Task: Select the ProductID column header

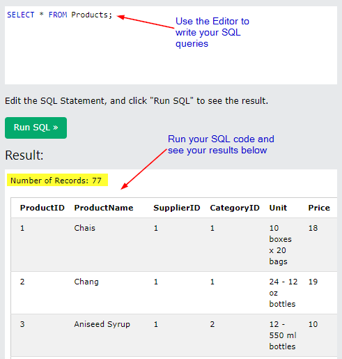Action: click(42, 208)
